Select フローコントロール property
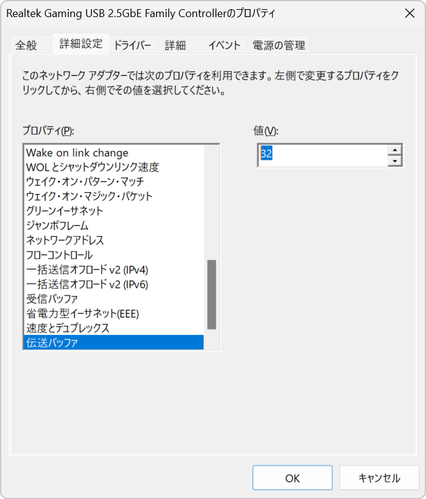 114,255
